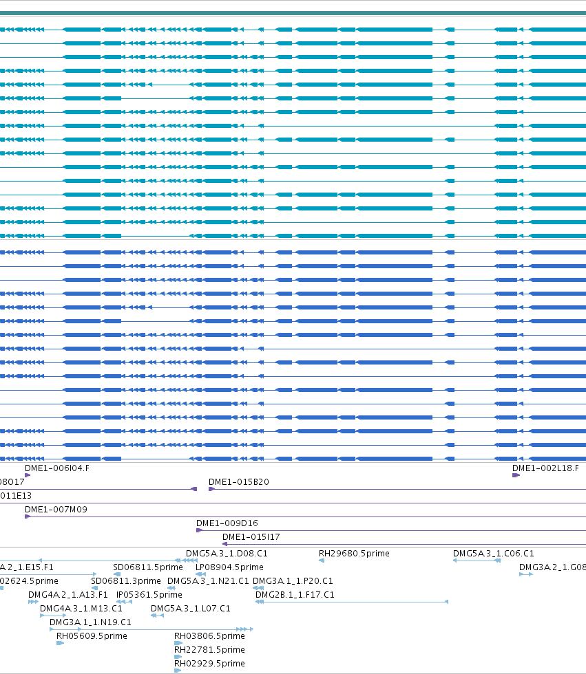Open the LP08904.5prime label
Screen dimensions: 586x674
[x=229, y=567]
